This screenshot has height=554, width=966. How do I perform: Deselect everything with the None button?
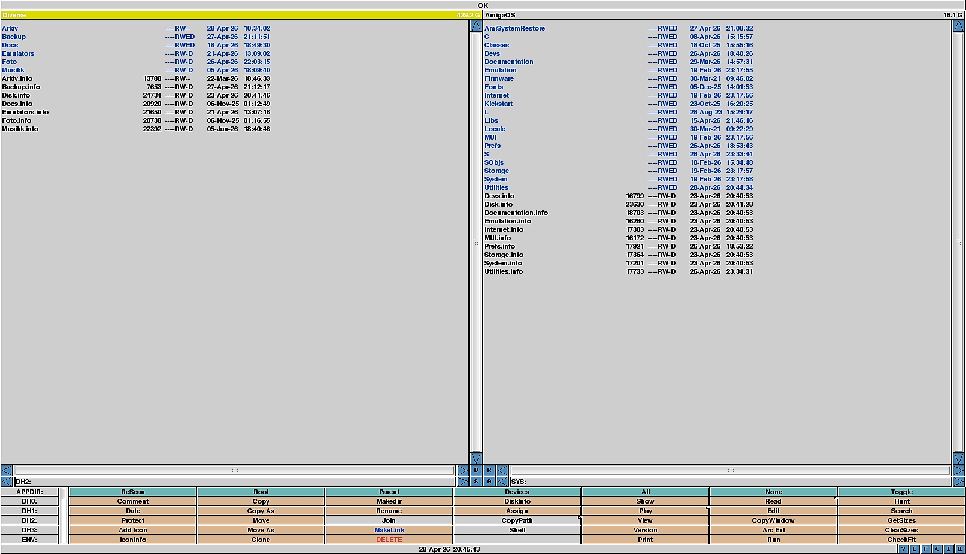[773, 492]
